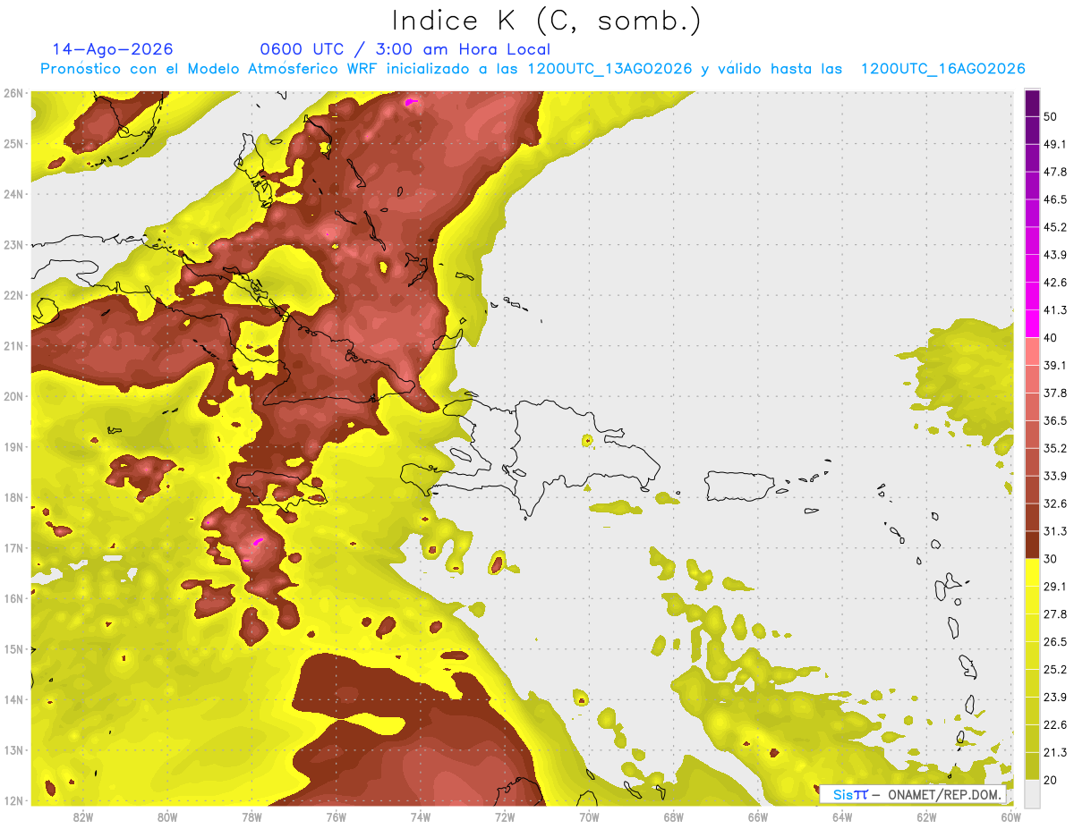Click the colorbar value "50"
The width and height of the screenshot is (1074, 829).
(1053, 117)
